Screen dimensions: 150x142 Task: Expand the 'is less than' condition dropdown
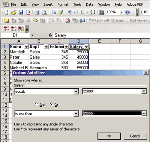[x=76, y=114]
